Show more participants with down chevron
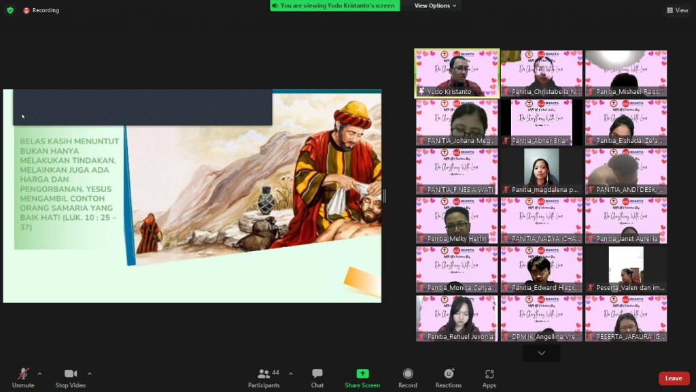Image resolution: width=696 pixels, height=392 pixels. point(541,353)
